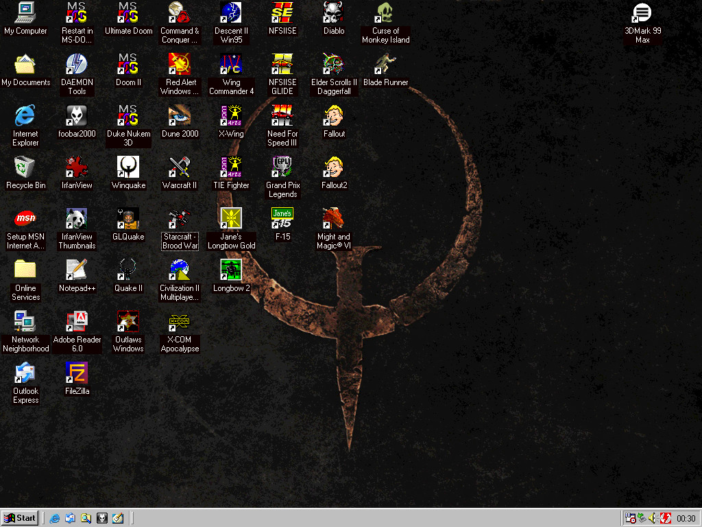This screenshot has height=527, width=702.
Task: Launch foobar2000 from the Quick Launch bar
Action: click(102, 519)
